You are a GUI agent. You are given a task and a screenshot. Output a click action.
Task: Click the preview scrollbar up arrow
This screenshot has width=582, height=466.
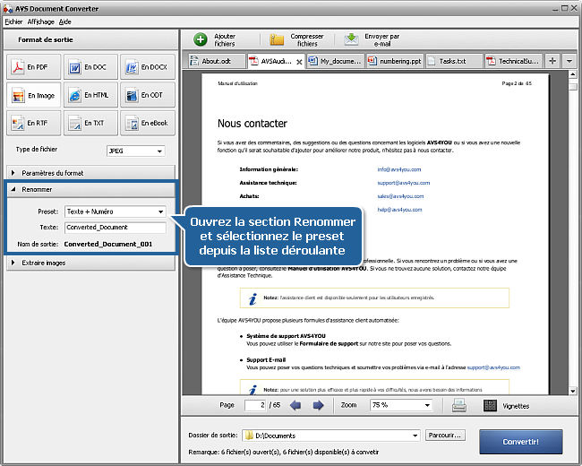pyautogui.click(x=573, y=75)
